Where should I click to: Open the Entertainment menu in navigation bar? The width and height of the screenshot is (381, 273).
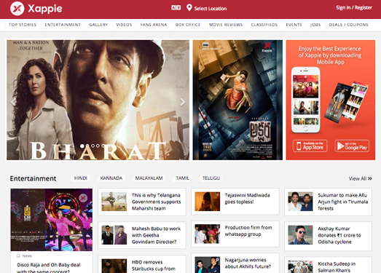pos(63,25)
